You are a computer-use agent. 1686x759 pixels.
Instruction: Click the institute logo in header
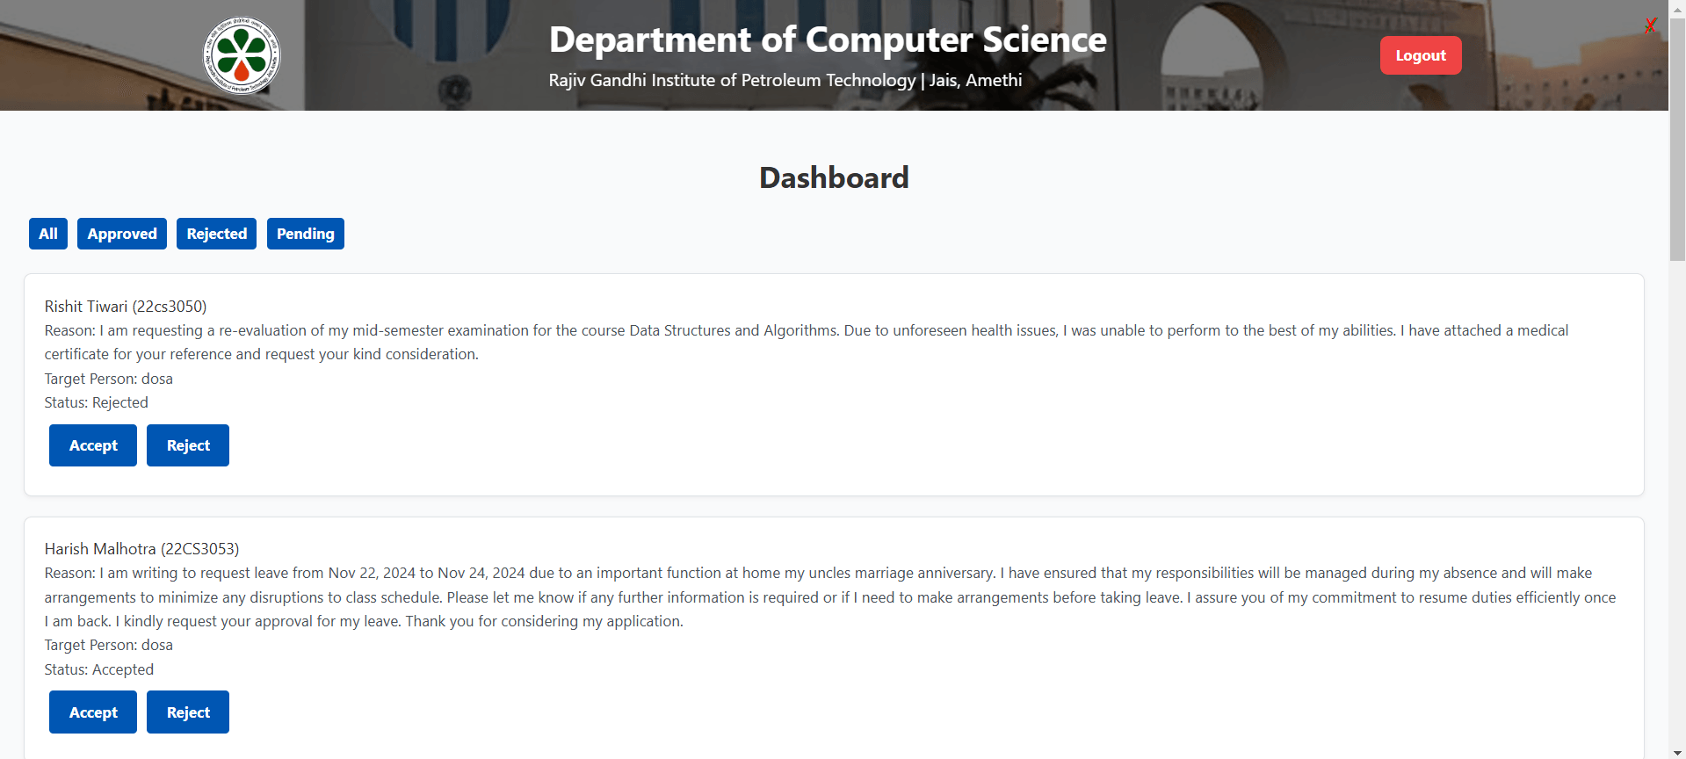pyautogui.click(x=242, y=55)
